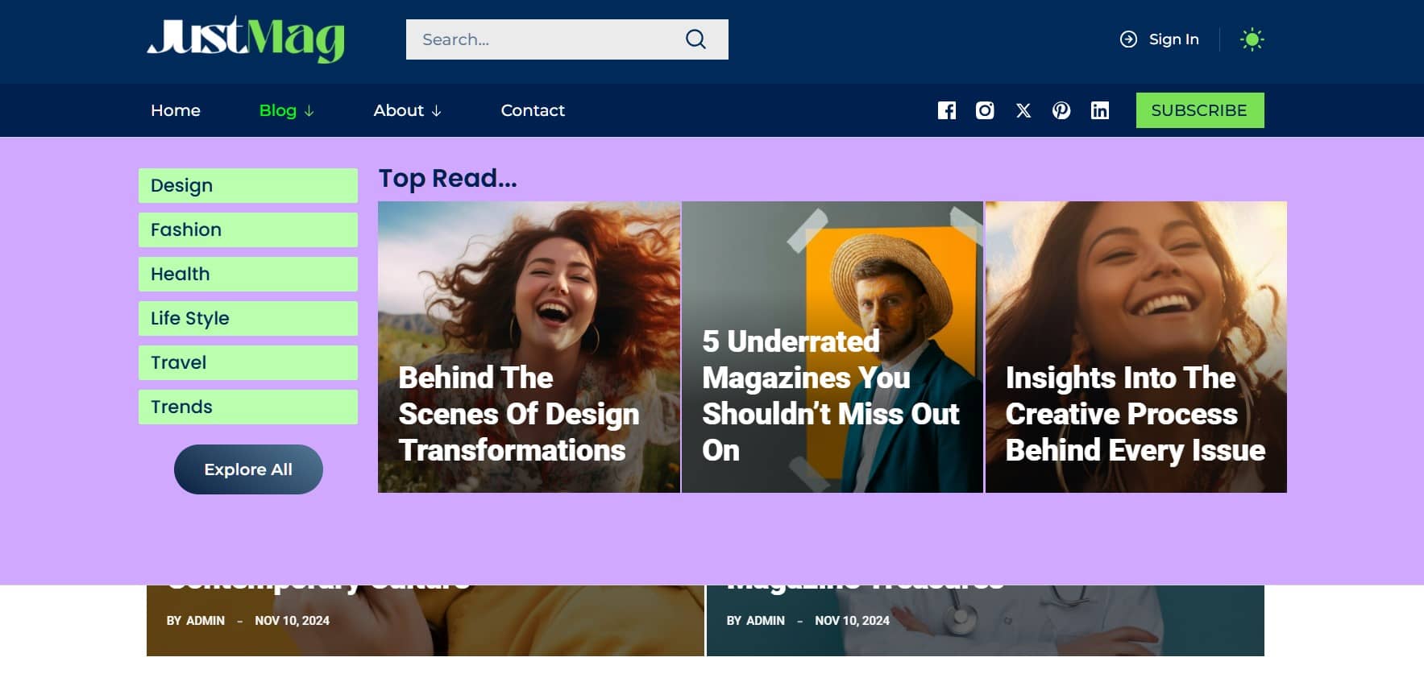Open the 5 Underrated Magazines article
This screenshot has width=1424, height=678.
(x=830, y=395)
